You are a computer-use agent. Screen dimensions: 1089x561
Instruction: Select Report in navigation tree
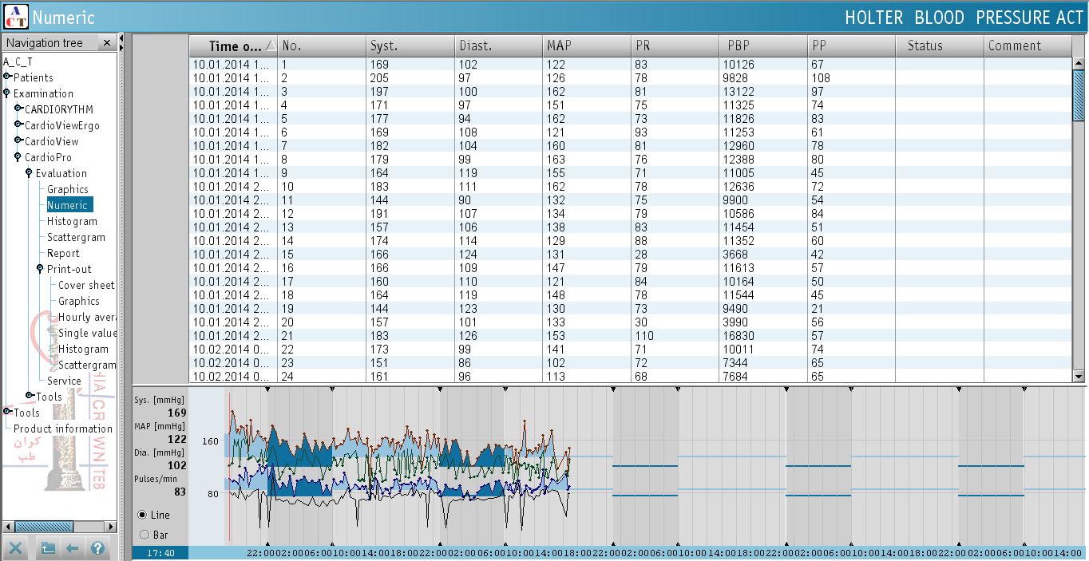coord(63,253)
